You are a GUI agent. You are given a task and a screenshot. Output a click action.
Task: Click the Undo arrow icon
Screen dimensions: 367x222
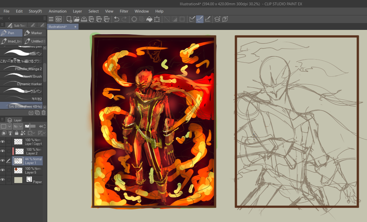click(x=116, y=19)
